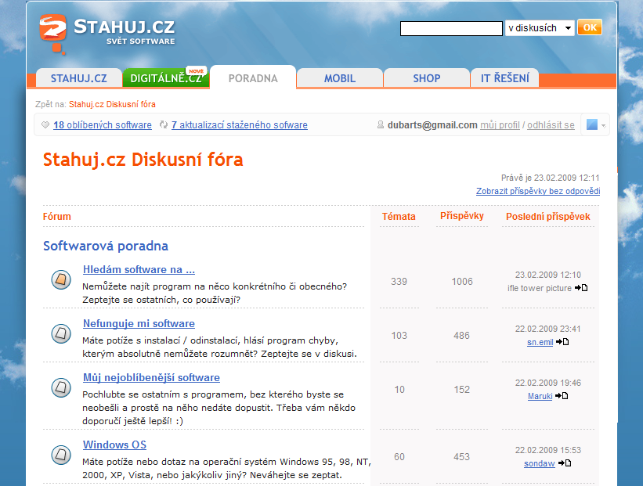Open the Nefunguje mi software forum
The height and width of the screenshot is (486, 643).
(139, 323)
